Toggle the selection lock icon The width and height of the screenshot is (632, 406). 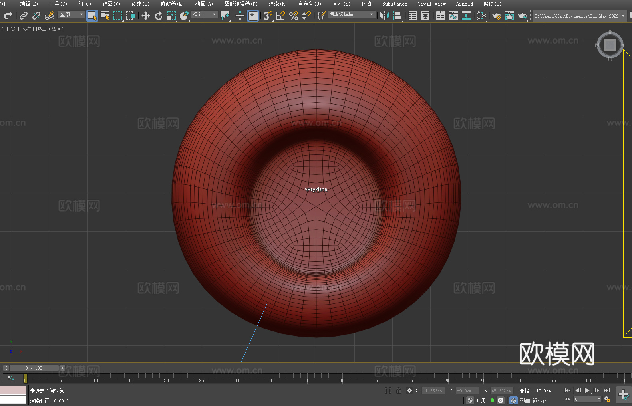[x=399, y=390]
